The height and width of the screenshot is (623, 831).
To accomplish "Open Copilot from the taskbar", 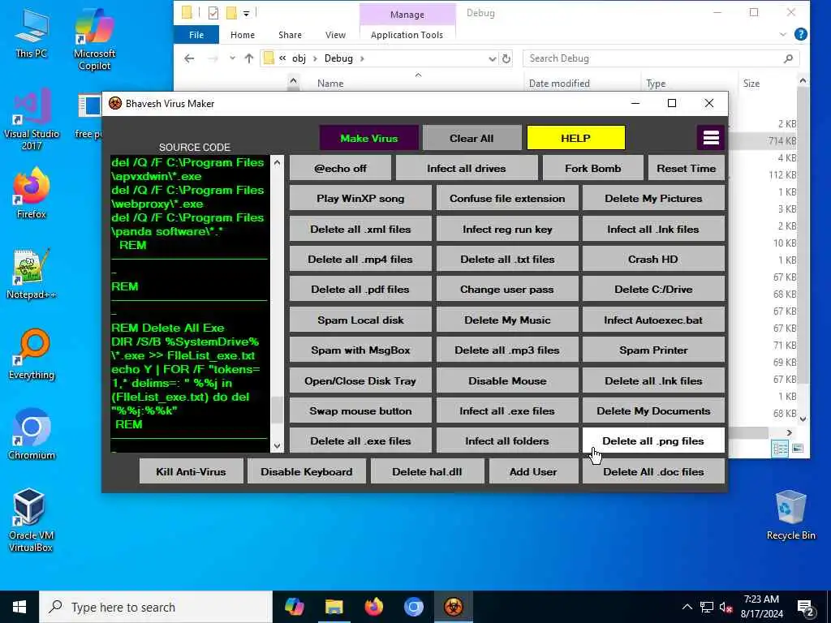I will [x=294, y=607].
